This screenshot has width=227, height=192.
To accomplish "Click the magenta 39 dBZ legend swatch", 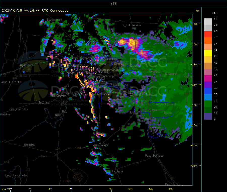I will pyautogui.click(x=208, y=78).
